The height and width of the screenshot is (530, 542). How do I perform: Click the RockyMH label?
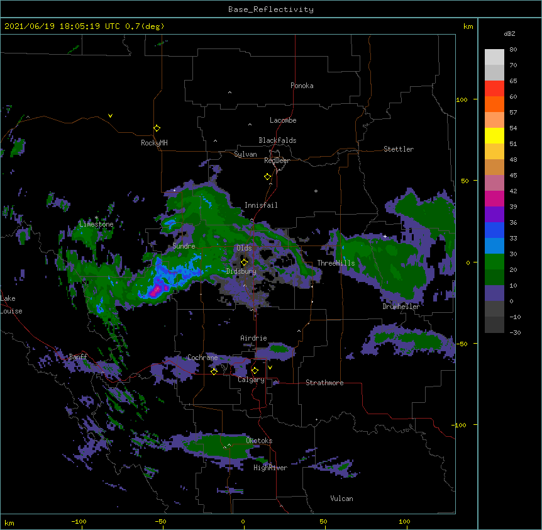tap(154, 143)
